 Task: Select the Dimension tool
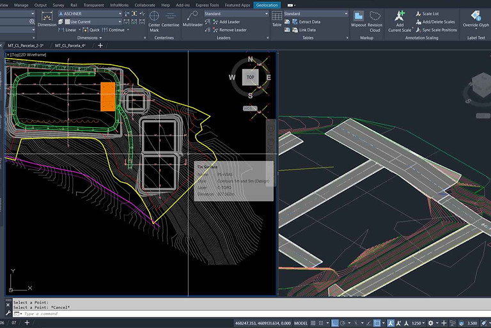pos(47,19)
